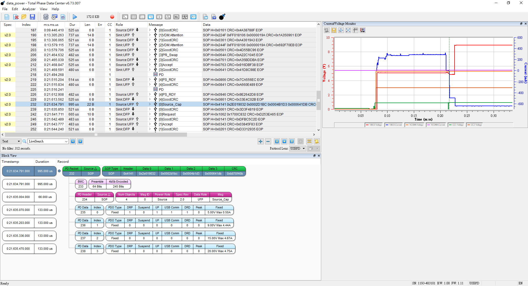Viewport: 528px width, 286px height.
Task: Toggle VCONN Voltage trace in legend
Action: pyautogui.click(x=414, y=125)
